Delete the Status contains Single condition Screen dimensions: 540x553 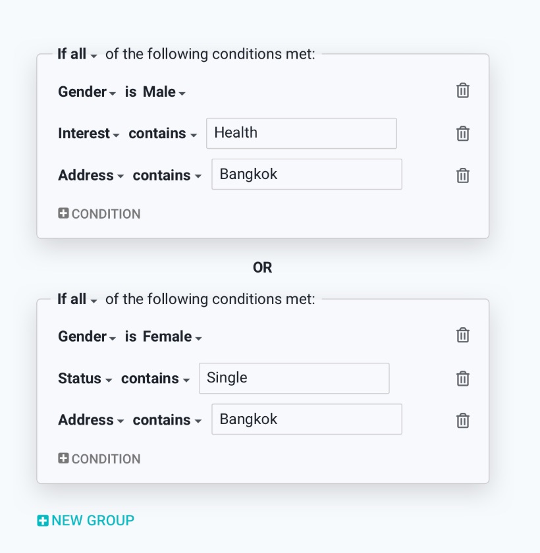point(463,379)
